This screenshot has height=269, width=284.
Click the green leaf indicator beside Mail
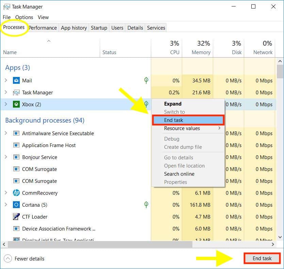click(x=146, y=80)
